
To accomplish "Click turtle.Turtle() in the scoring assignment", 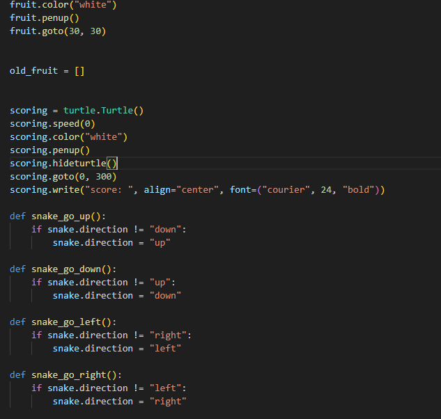I will coord(103,111).
